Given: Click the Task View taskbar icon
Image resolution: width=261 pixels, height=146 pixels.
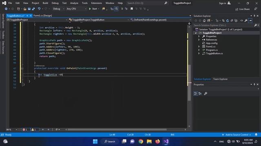Looking at the screenshot, I should [124, 142].
